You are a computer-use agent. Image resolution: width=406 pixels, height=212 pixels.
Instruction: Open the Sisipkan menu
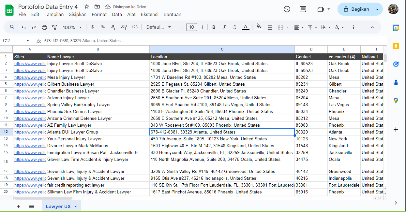pos(78,14)
